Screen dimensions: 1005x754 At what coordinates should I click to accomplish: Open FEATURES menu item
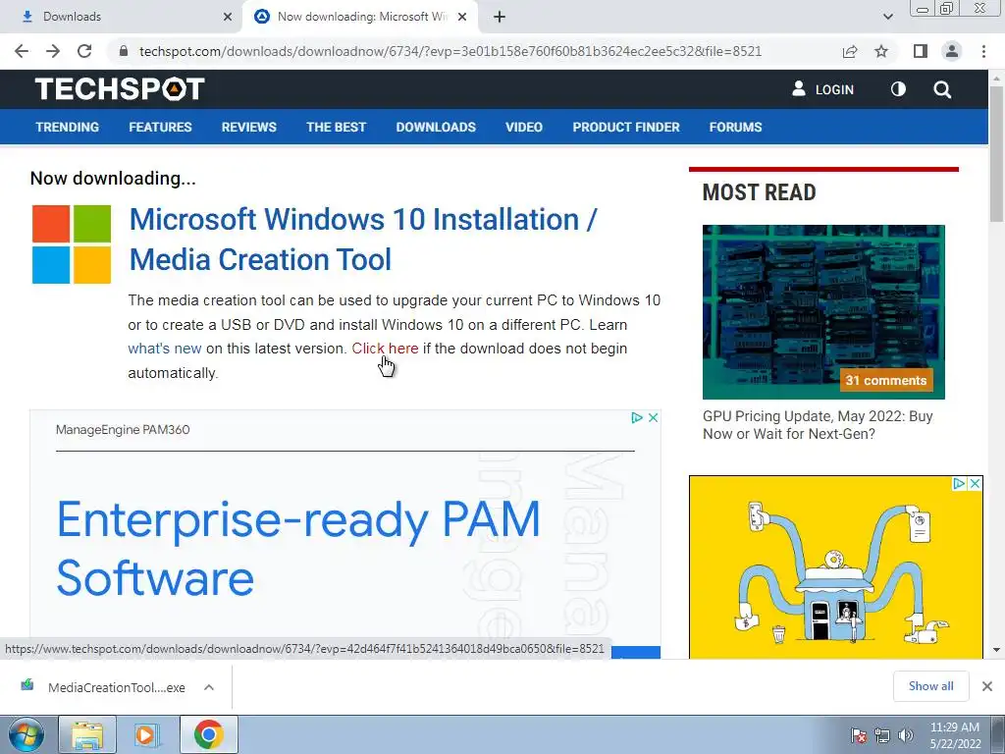pyautogui.click(x=160, y=127)
